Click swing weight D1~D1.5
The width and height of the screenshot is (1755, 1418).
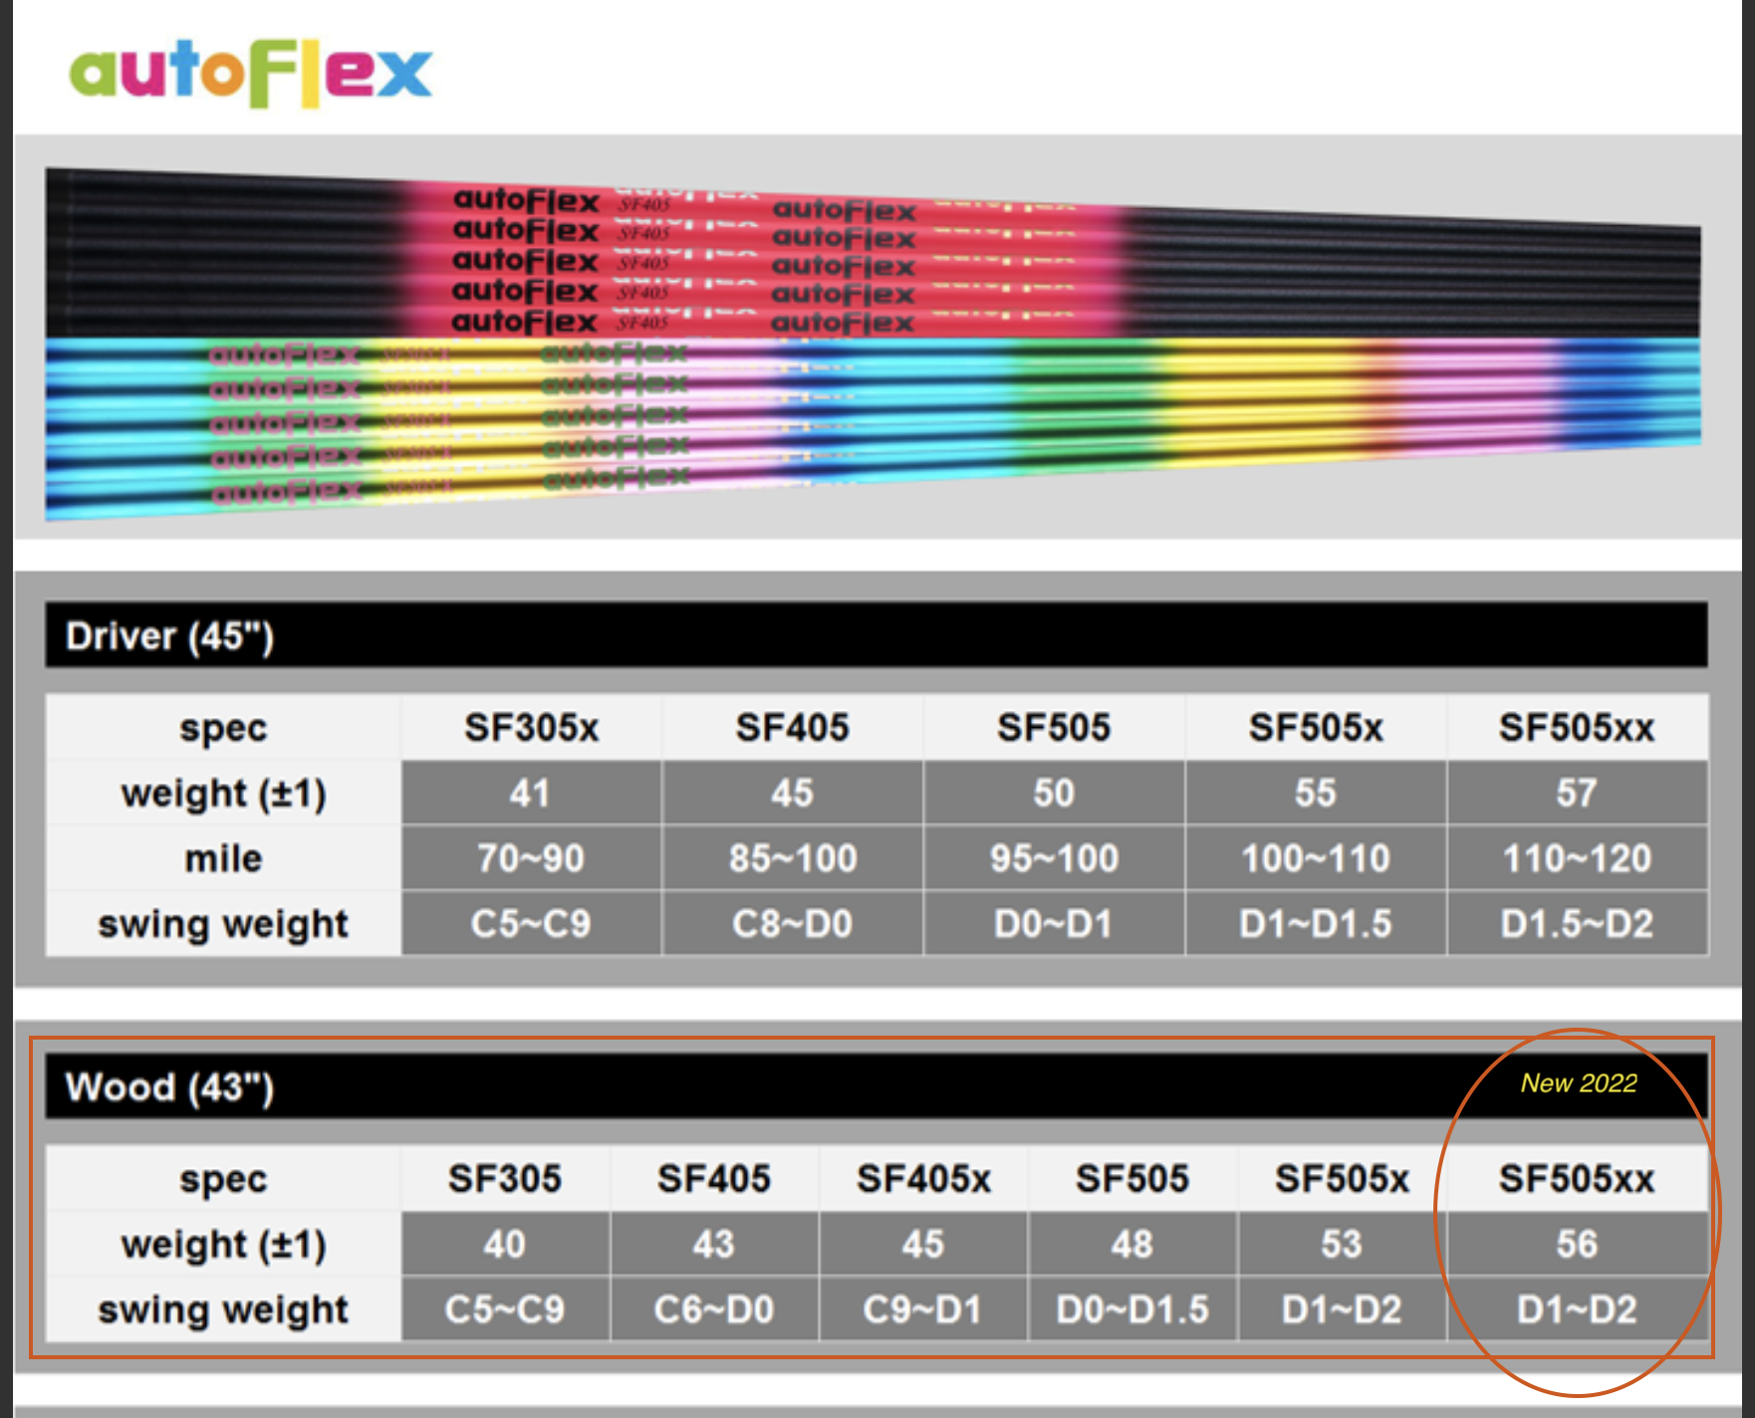point(1316,924)
